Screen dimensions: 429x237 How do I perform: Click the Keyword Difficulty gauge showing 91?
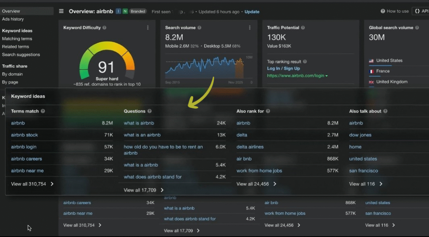click(107, 61)
